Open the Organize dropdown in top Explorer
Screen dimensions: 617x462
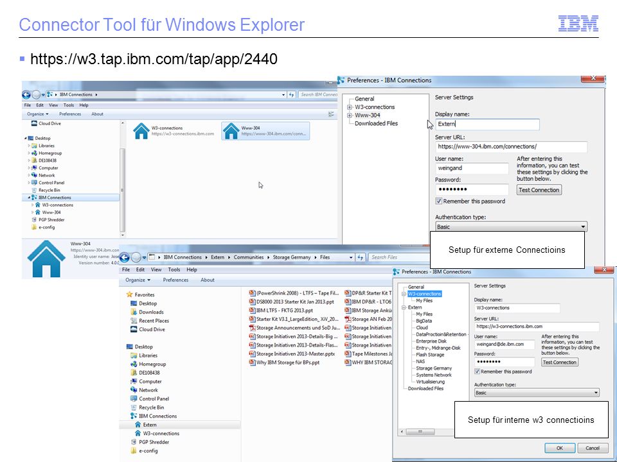point(38,114)
